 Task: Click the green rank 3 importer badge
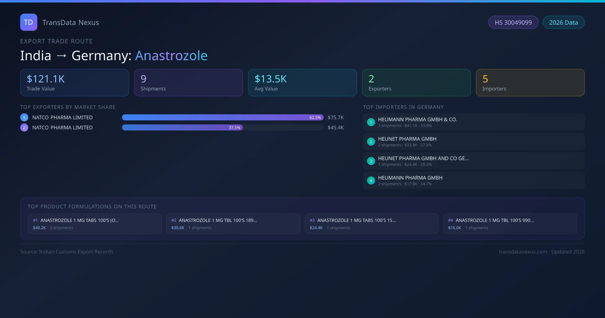(x=371, y=161)
